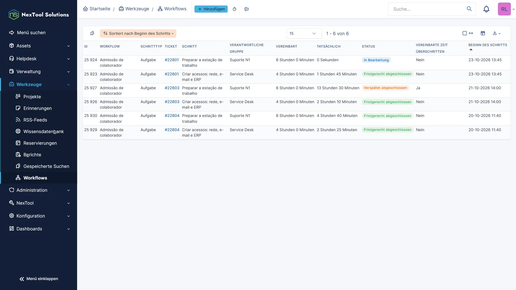Screen dimensions: 516x290
Task: Open Reservierungen in the sidebar
Action: (x=40, y=143)
